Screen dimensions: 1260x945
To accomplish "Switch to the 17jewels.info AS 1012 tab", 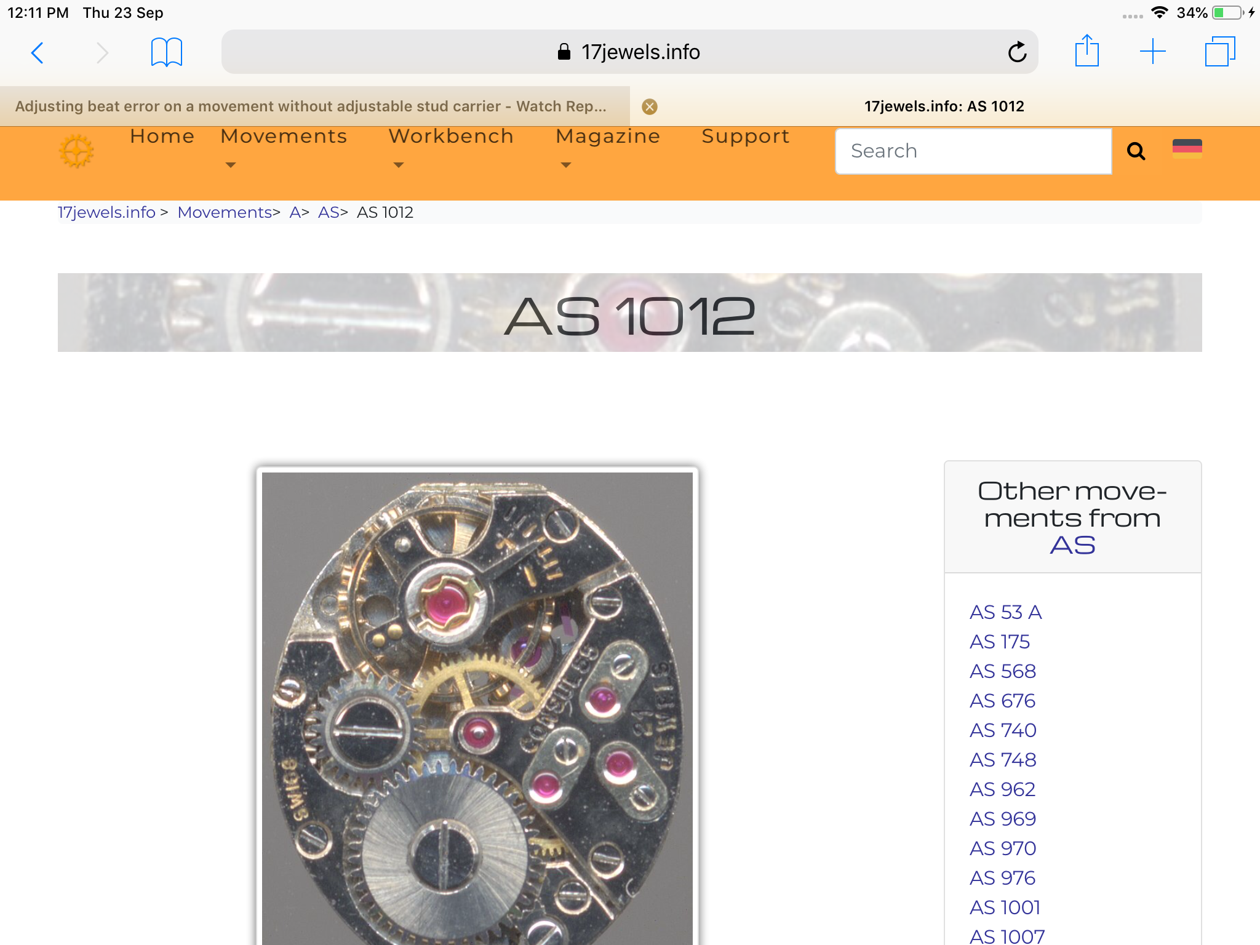I will pos(944,106).
